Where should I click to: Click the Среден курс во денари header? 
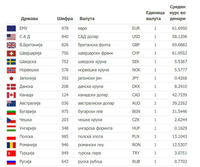point(178,13)
